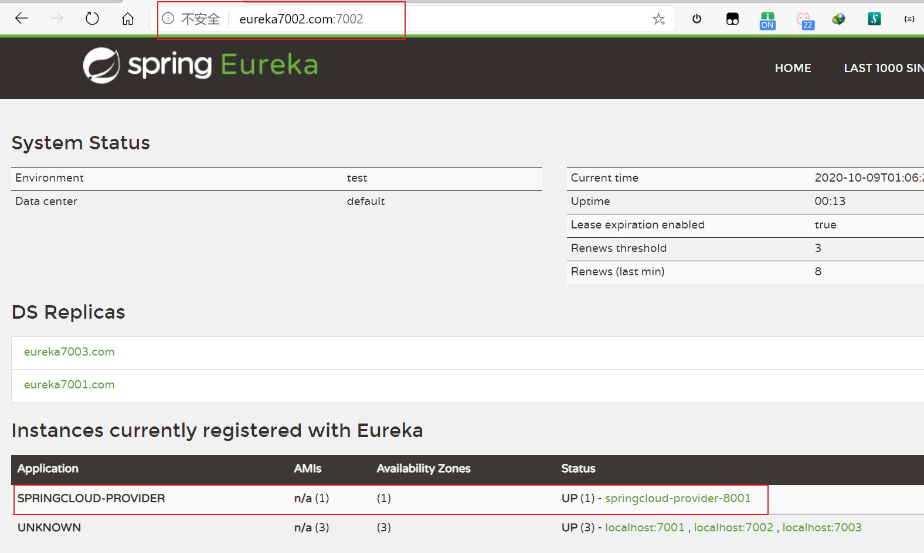Viewport: 924px width, 553px height.
Task: Open the browser home page icon
Action: pos(128,19)
